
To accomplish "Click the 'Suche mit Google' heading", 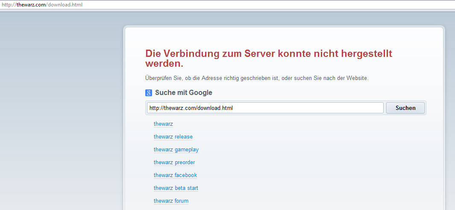I will (x=184, y=93).
